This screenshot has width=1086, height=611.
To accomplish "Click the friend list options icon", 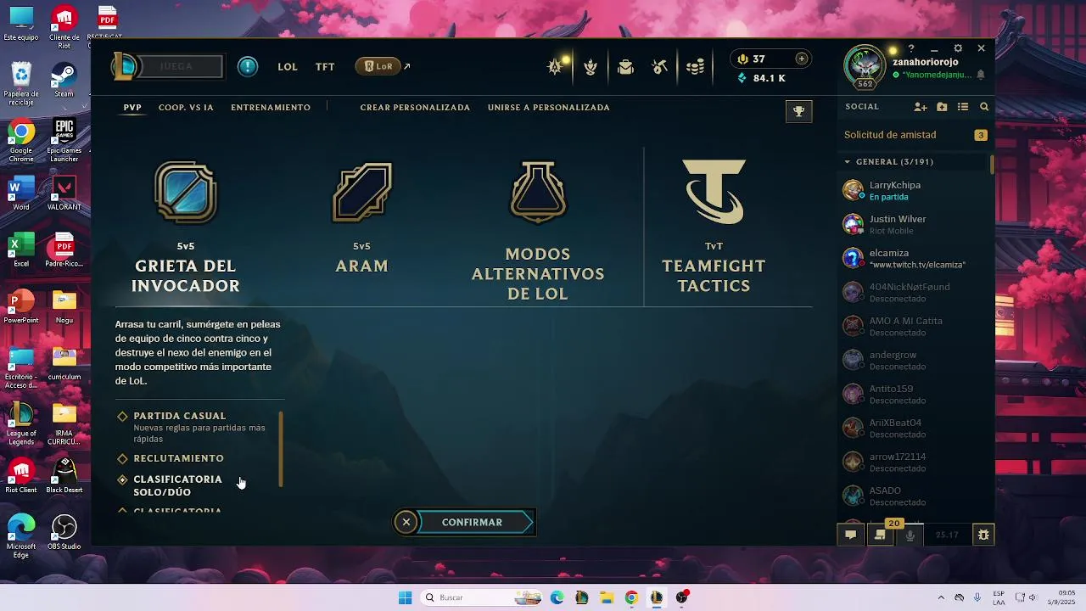I will coord(963,107).
